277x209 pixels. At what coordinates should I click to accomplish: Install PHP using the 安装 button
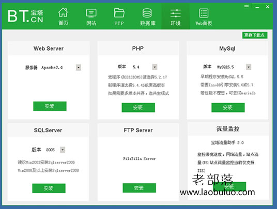138,107
